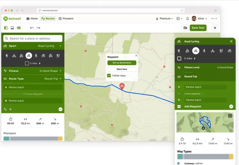
Task: Click the reverse route arrows icon
Action: point(5,109)
